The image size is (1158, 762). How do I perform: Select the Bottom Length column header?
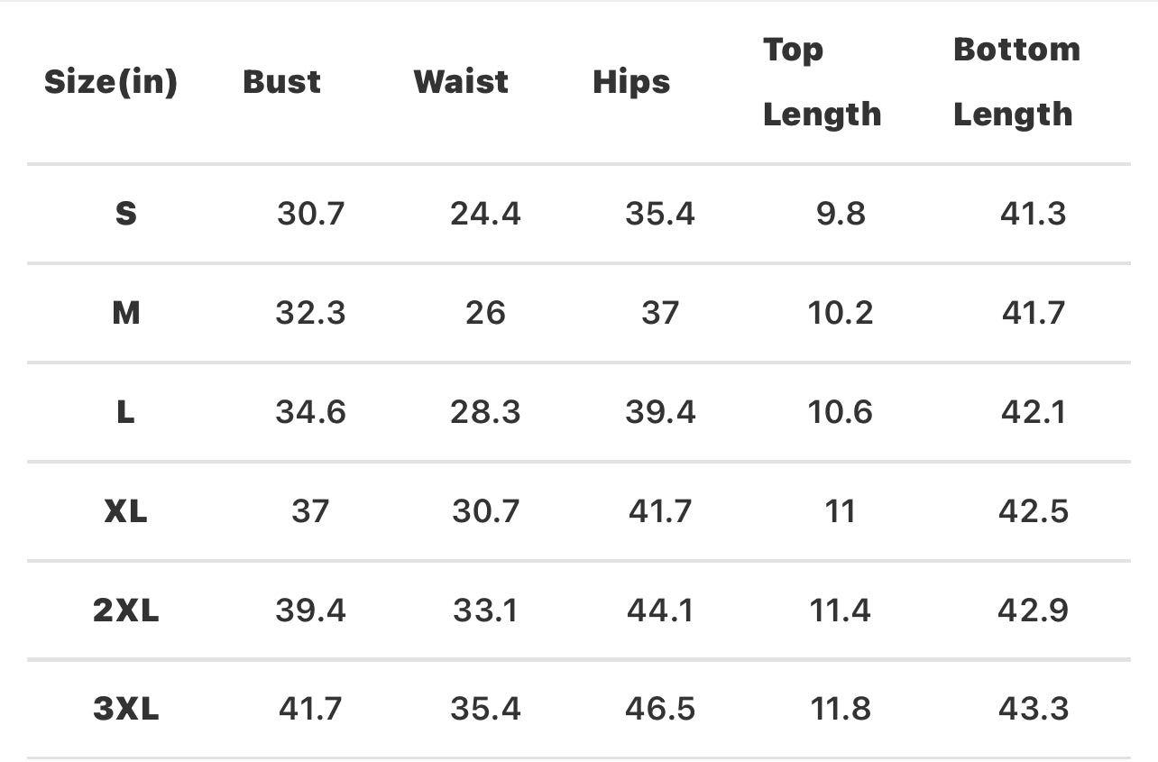pos(1016,82)
